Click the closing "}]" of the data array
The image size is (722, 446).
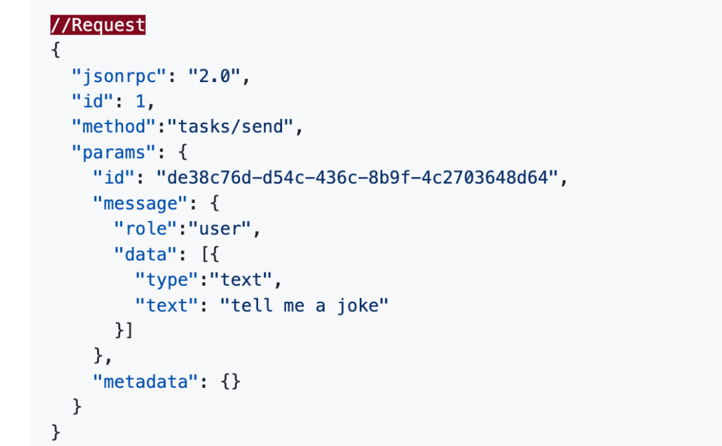pyautogui.click(x=124, y=331)
